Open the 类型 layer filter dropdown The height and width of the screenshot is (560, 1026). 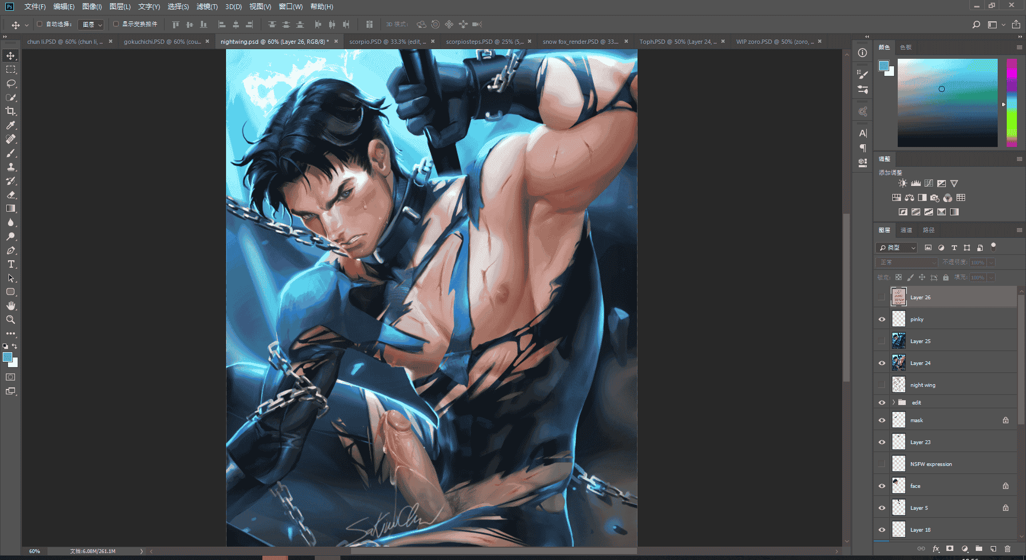pyautogui.click(x=896, y=247)
